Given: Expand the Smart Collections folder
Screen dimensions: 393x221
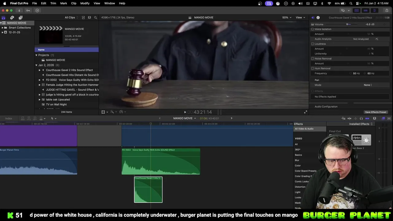Looking at the screenshot, I should coord(2,28).
